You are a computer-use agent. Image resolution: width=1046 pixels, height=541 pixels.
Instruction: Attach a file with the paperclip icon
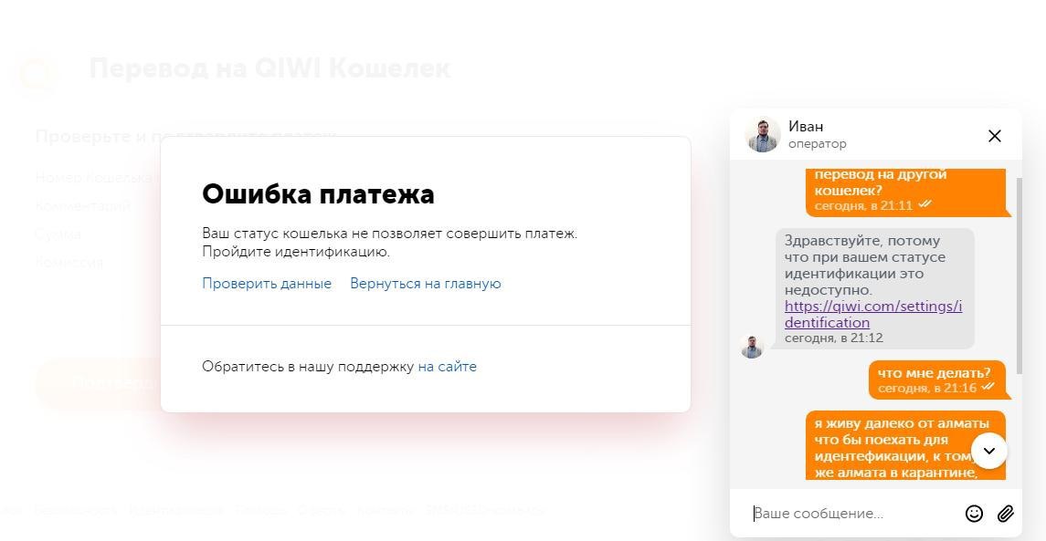(x=1005, y=513)
